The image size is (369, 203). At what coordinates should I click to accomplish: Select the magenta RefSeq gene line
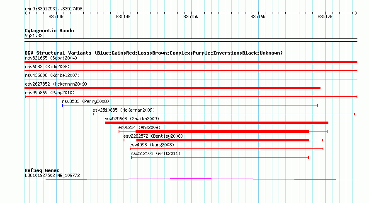pyautogui.click(x=191, y=179)
